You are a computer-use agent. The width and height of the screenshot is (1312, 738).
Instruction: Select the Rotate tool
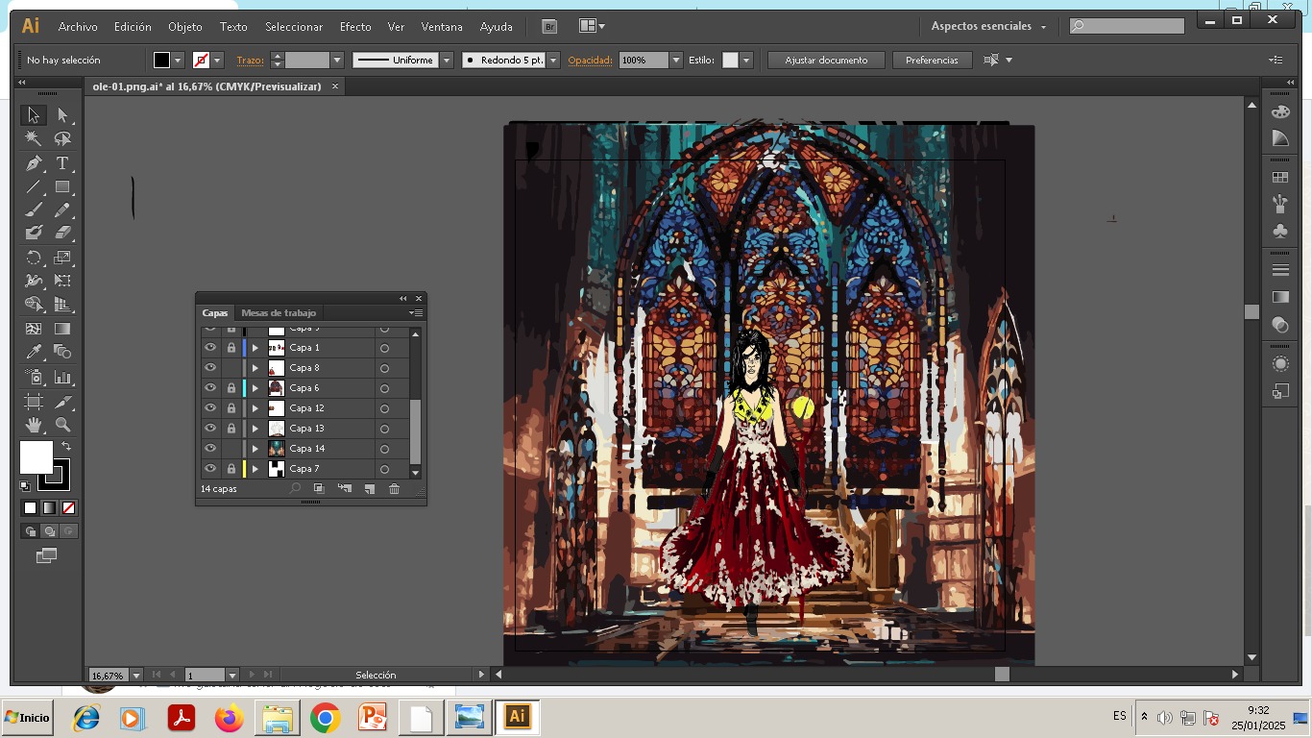(x=33, y=258)
